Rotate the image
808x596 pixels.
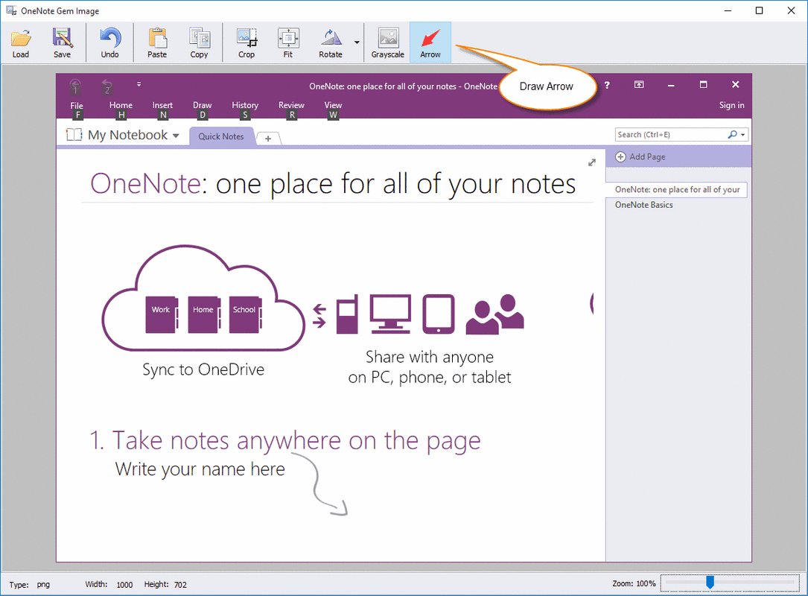coord(331,42)
